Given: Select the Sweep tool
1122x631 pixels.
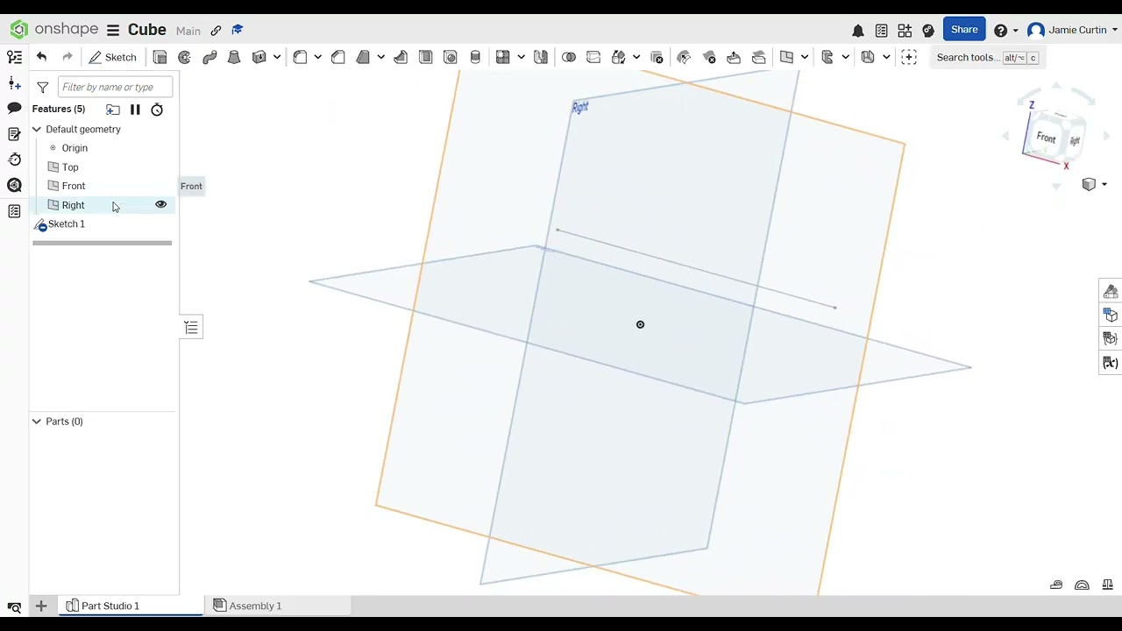Looking at the screenshot, I should [209, 57].
